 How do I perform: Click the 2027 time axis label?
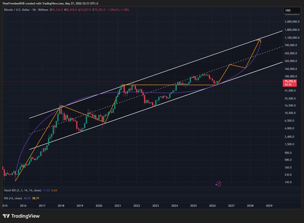[231, 206]
